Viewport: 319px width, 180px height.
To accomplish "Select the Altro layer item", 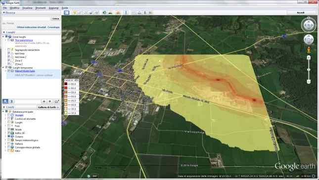I will [17, 151].
